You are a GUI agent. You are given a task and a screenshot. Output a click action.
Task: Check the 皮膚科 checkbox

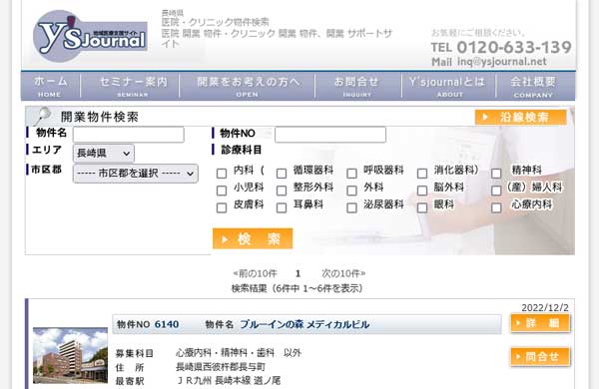[x=222, y=207]
